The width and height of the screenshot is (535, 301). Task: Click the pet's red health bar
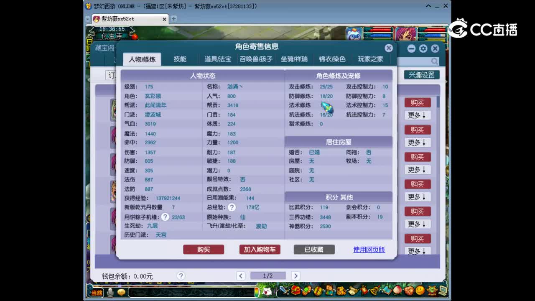click(x=378, y=30)
